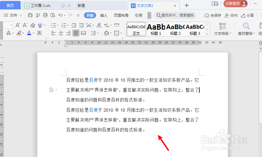Open 查找替换 tool
262x157 pixels.
(x=246, y=29)
